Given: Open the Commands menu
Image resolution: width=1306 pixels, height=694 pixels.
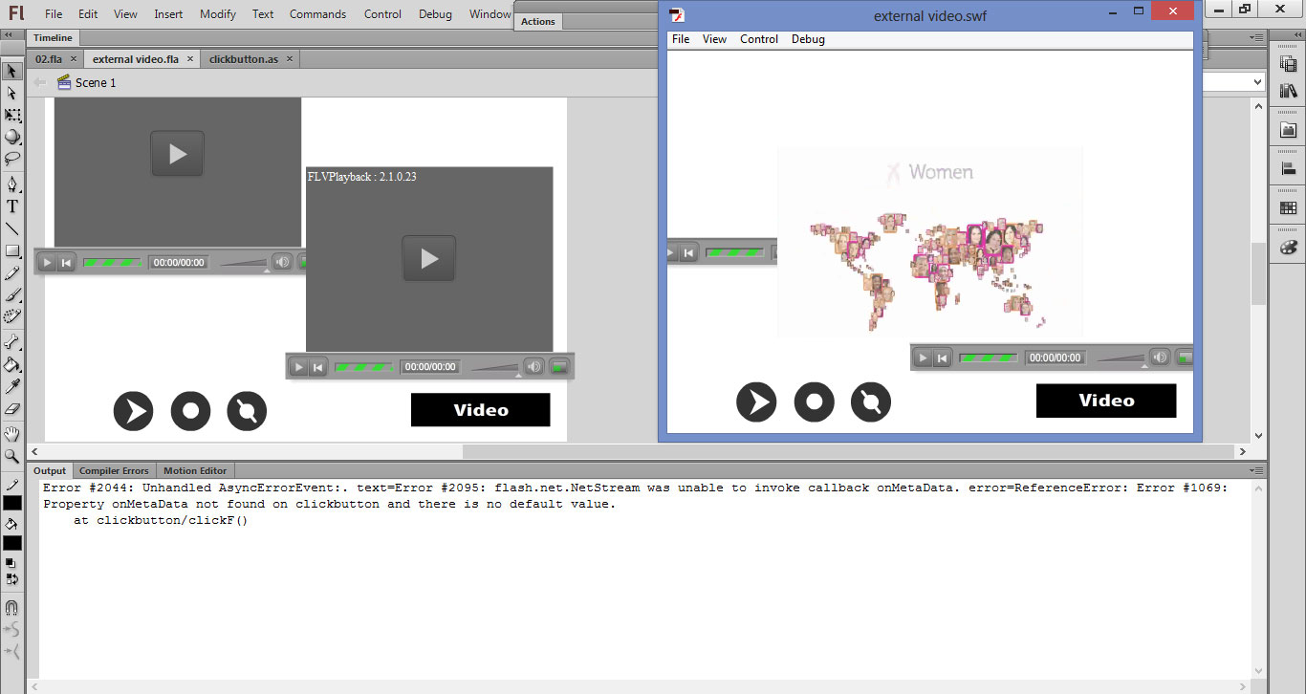Looking at the screenshot, I should pyautogui.click(x=317, y=14).
